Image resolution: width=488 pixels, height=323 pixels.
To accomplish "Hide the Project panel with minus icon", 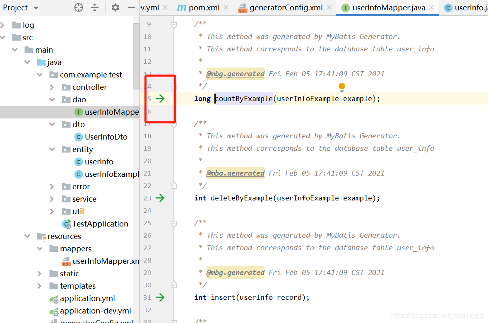I will pos(132,7).
